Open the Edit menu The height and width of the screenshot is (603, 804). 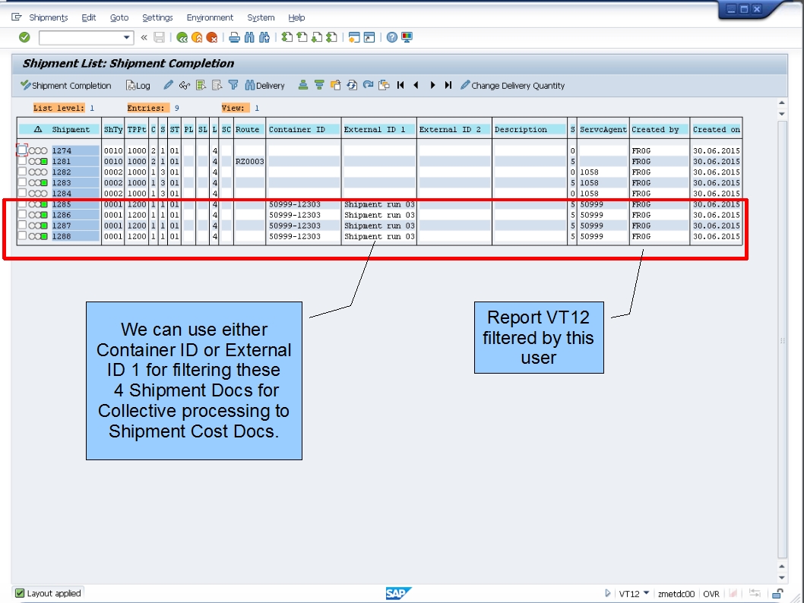(89, 17)
